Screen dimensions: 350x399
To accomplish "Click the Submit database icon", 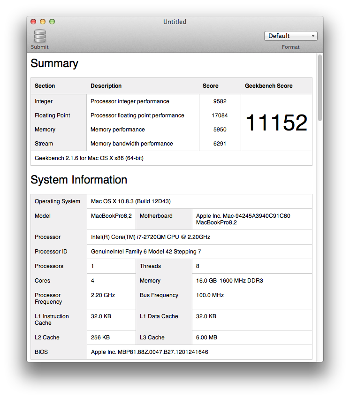I will (40, 36).
